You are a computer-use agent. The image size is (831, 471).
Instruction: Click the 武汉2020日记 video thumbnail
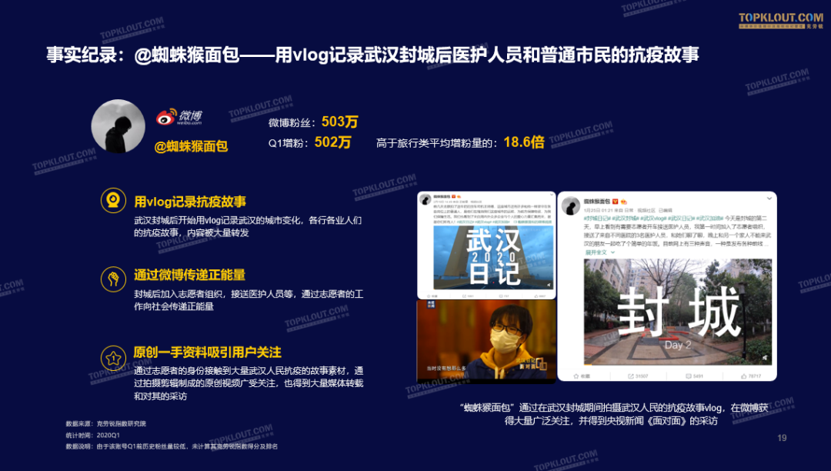[493, 258]
